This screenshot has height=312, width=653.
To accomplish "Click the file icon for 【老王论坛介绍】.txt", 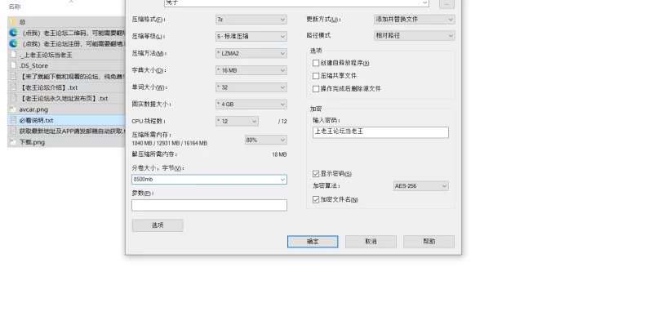I will (x=13, y=87).
